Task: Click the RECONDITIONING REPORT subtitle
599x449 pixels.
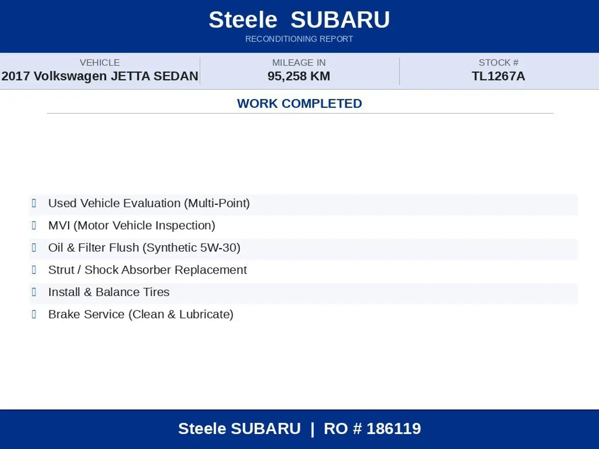Action: [299, 39]
